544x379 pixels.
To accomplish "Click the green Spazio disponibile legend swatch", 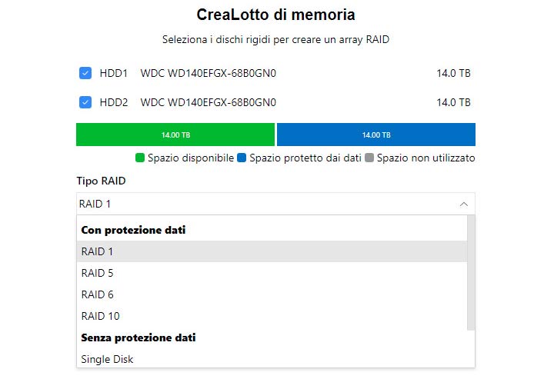I will [x=140, y=158].
